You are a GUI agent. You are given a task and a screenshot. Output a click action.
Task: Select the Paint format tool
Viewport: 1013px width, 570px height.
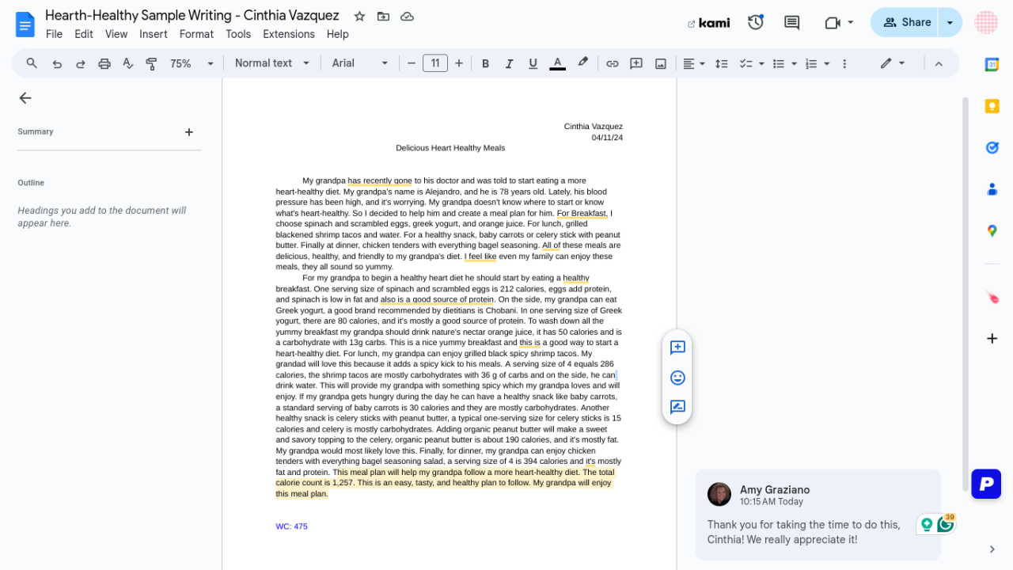(x=151, y=63)
